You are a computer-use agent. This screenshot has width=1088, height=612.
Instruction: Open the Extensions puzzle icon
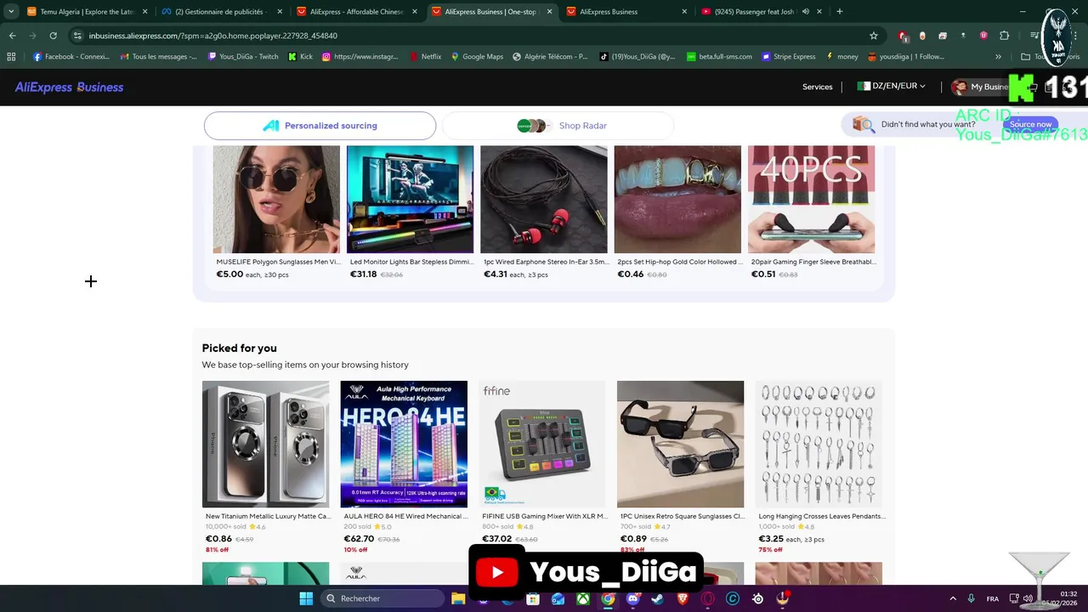click(1004, 36)
